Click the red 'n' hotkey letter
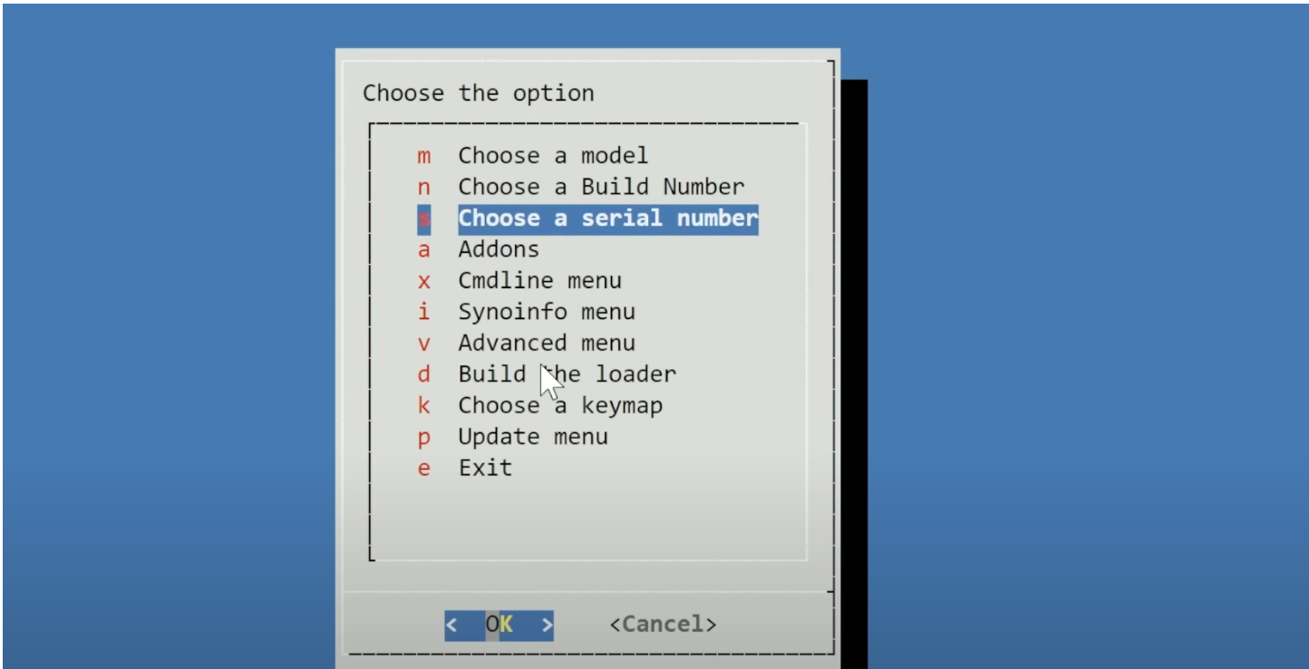The height and width of the screenshot is (669, 1309). coord(424,188)
